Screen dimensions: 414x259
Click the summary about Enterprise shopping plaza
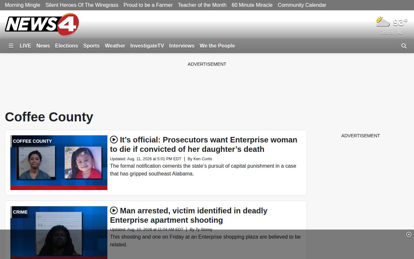pyautogui.click(x=205, y=241)
